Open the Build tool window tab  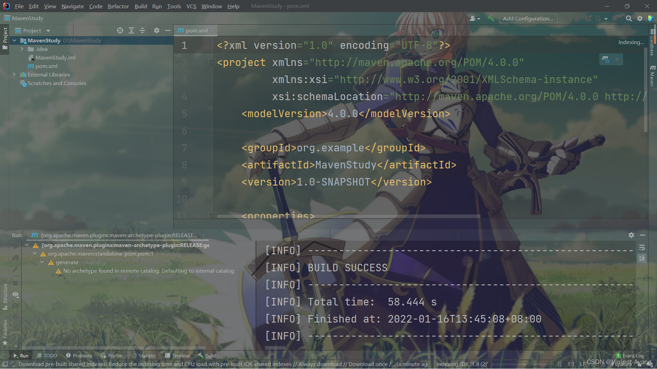coord(207,356)
